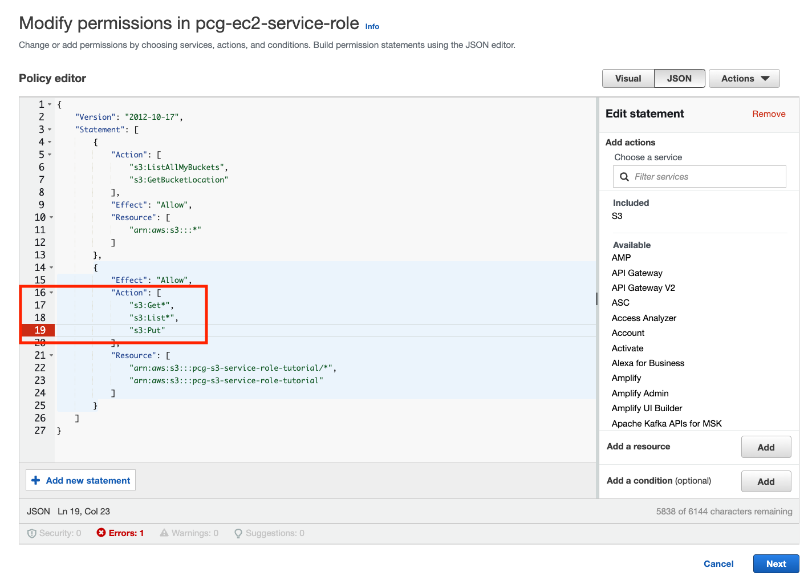Screen dimensions: 808x588
Task: Click Add new statement button
Action: [x=80, y=480]
